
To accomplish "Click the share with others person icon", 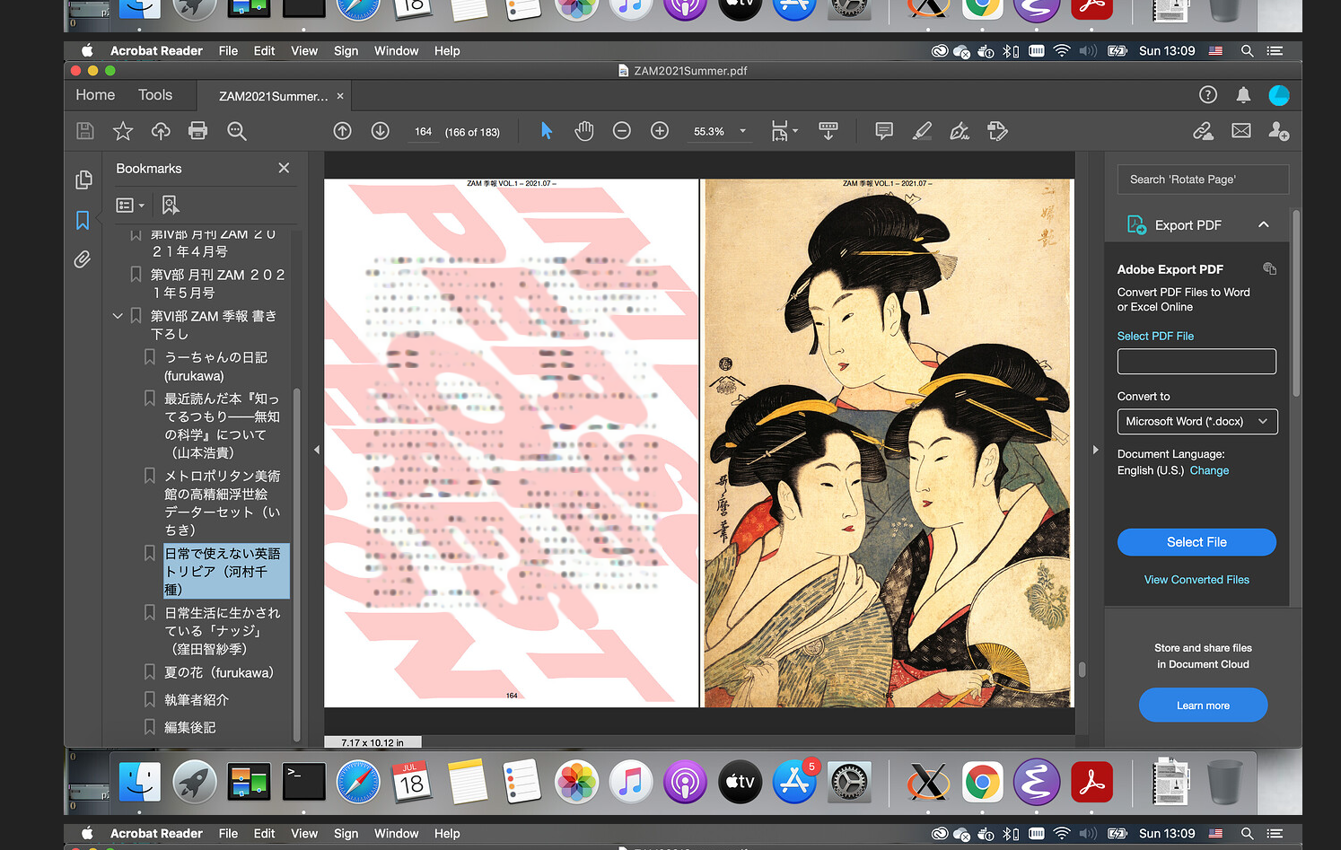I will click(1279, 131).
